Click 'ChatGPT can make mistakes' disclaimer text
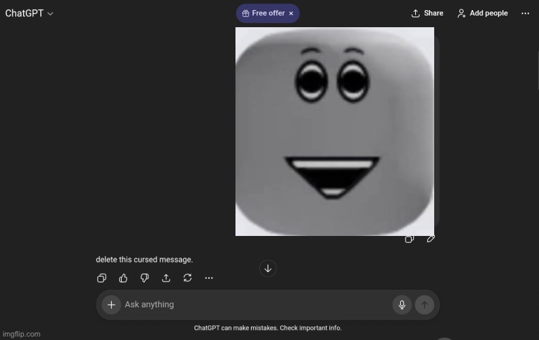This screenshot has width=539, height=340. pyautogui.click(x=267, y=328)
